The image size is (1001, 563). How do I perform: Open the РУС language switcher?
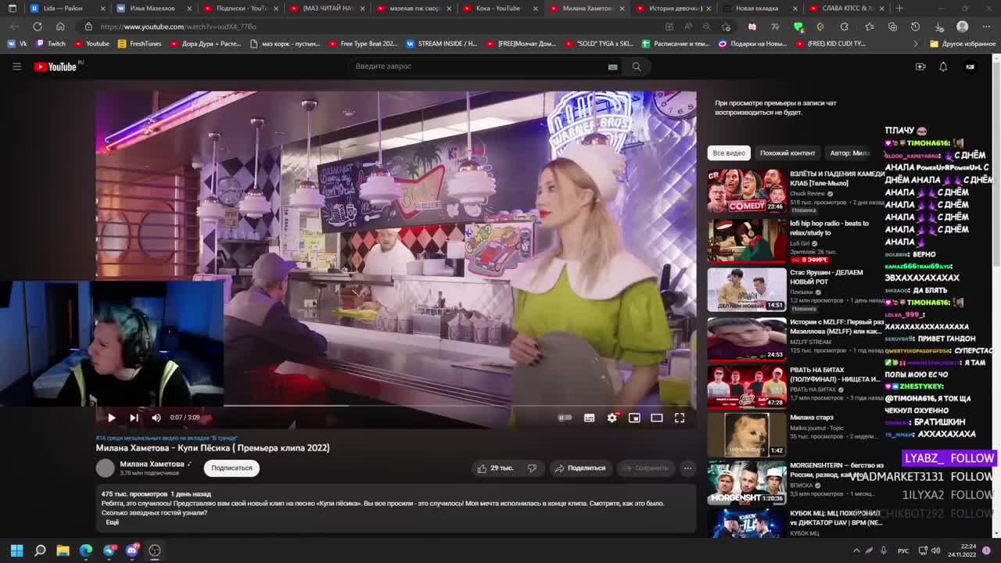pos(903,550)
